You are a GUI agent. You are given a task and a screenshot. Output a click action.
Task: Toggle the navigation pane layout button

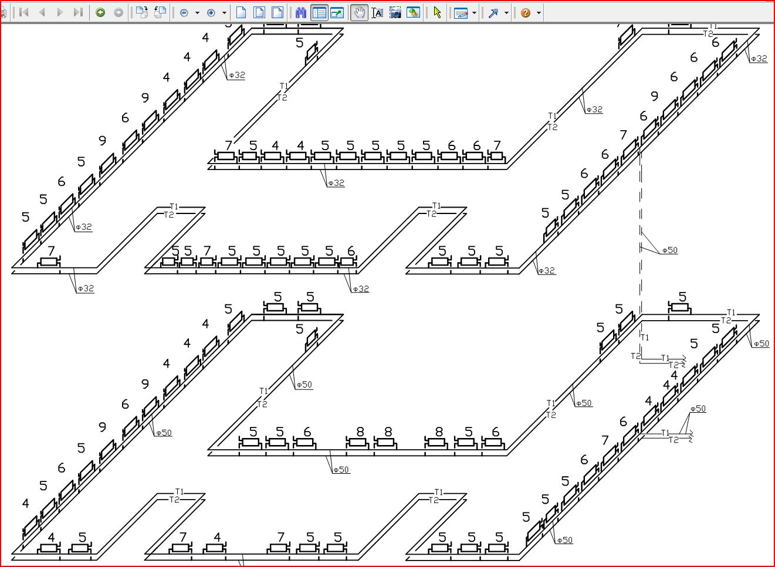319,12
